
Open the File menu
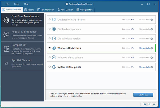[x=7, y=4]
